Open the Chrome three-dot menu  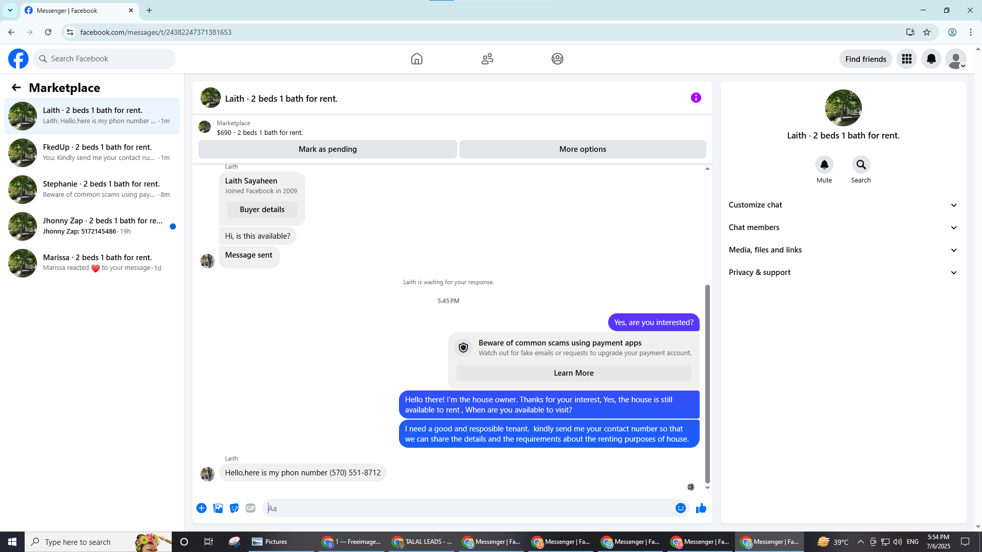[x=971, y=32]
